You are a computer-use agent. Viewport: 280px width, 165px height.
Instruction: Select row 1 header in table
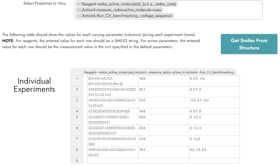click(77, 79)
